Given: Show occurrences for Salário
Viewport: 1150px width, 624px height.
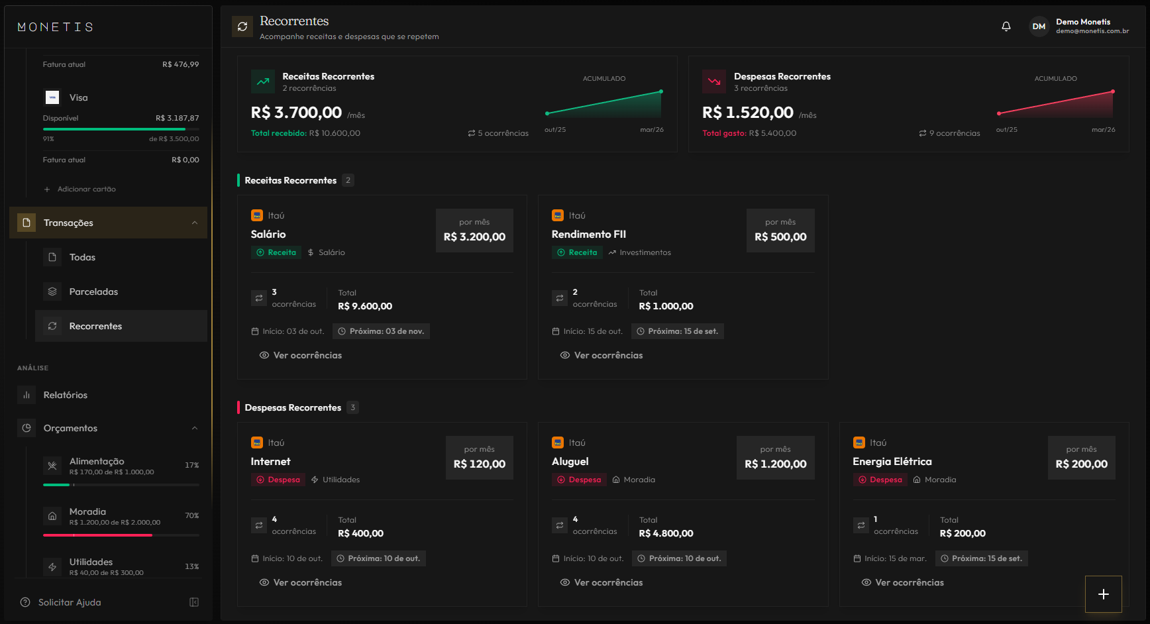Looking at the screenshot, I should (301, 356).
